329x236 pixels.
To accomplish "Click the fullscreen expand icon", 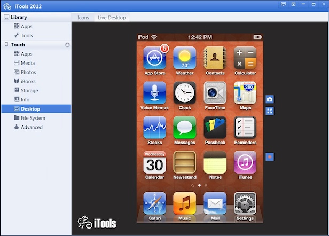I will [270, 111].
